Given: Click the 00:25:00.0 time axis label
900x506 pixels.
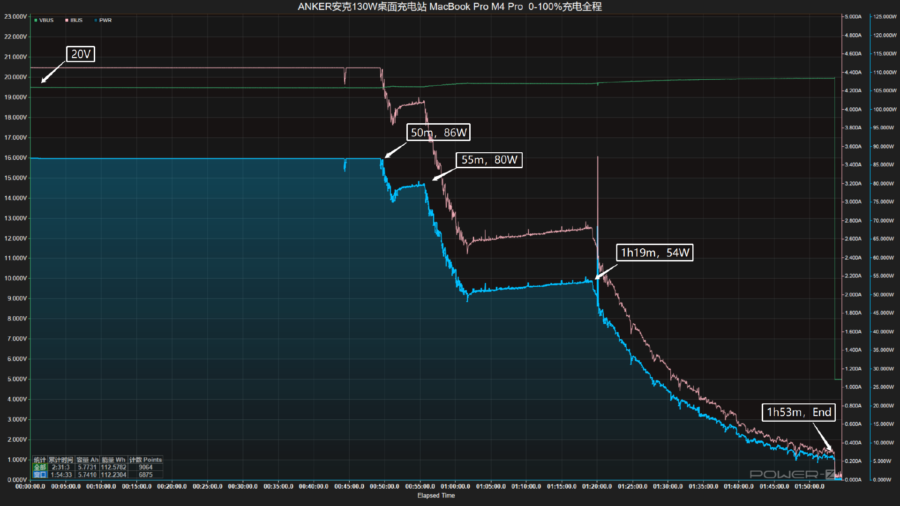Looking at the screenshot, I should (208, 487).
